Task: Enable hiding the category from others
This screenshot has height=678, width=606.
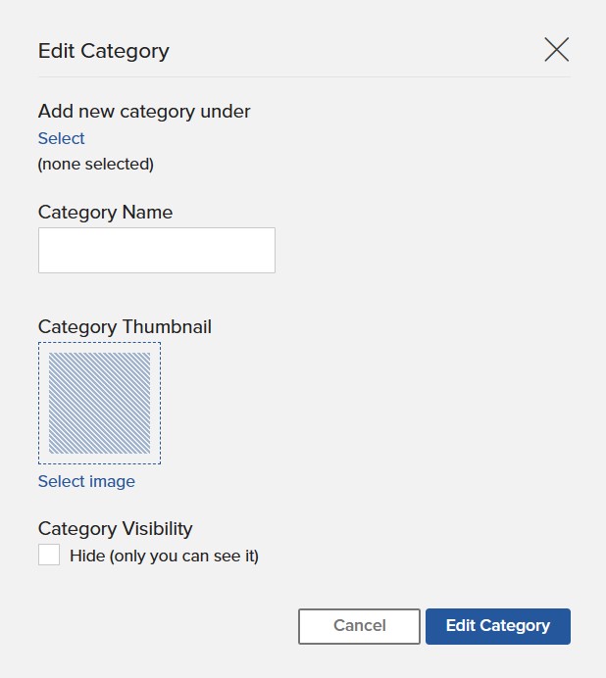Action: tap(49, 555)
